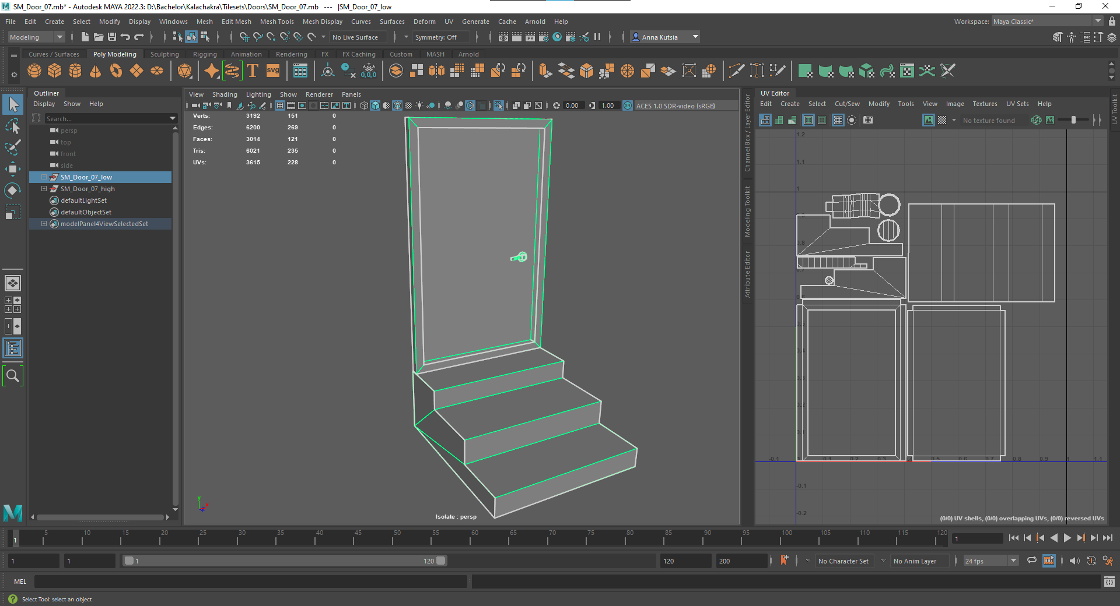The width and height of the screenshot is (1120, 606).
Task: Play animation forwards
Action: click(x=1067, y=538)
